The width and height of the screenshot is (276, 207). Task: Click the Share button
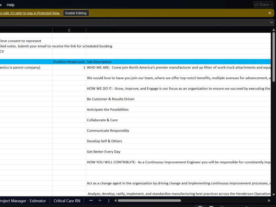(264, 5)
